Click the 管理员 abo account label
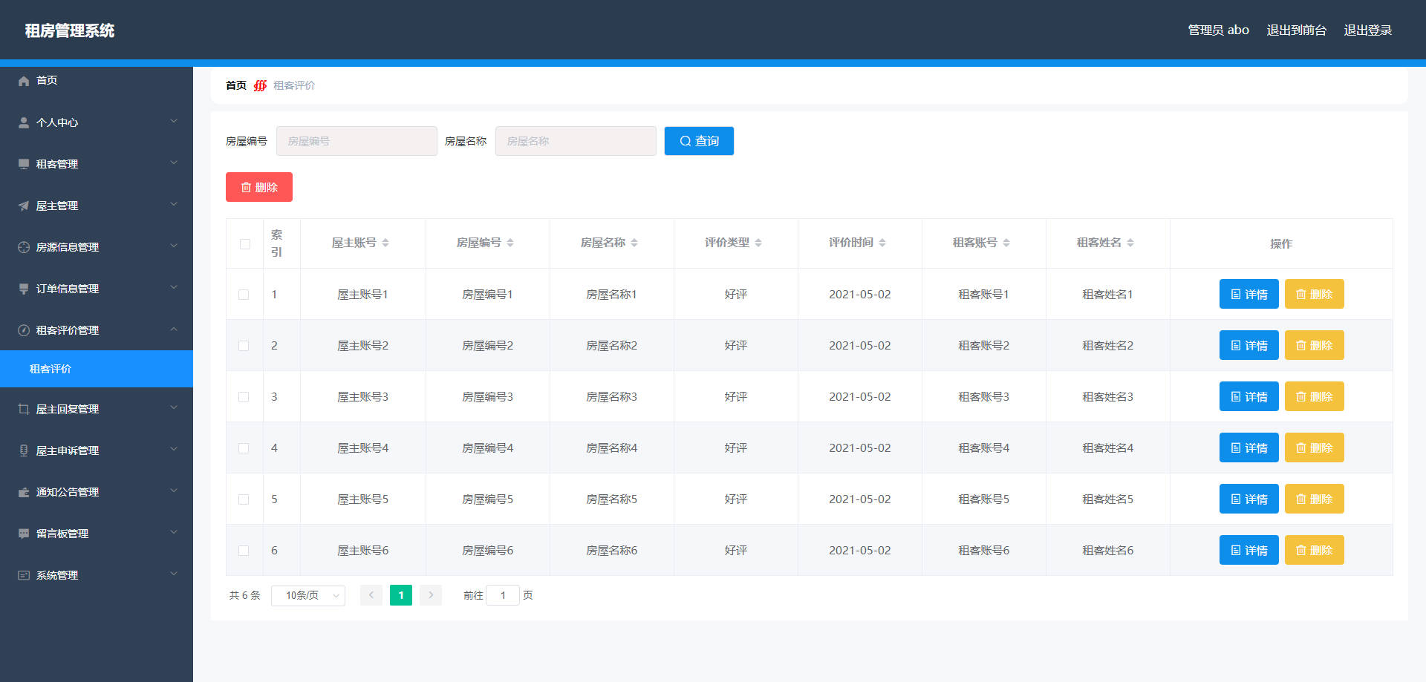Image resolution: width=1426 pixels, height=682 pixels. click(x=1218, y=30)
